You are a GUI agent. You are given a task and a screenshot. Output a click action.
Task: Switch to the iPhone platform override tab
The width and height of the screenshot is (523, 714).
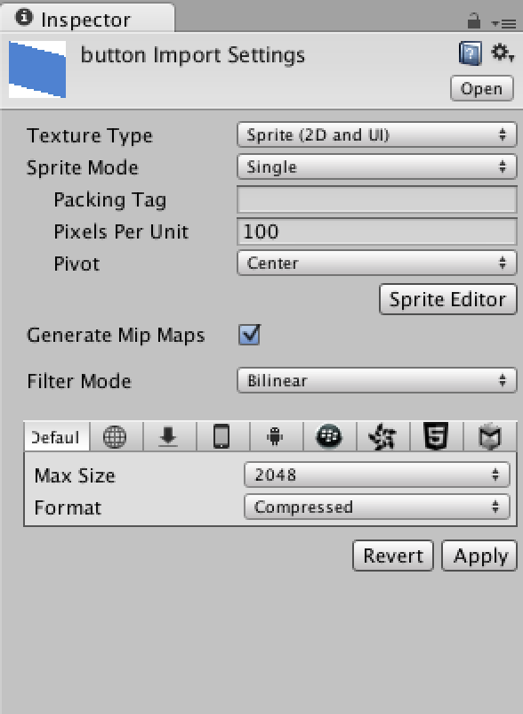coord(223,437)
